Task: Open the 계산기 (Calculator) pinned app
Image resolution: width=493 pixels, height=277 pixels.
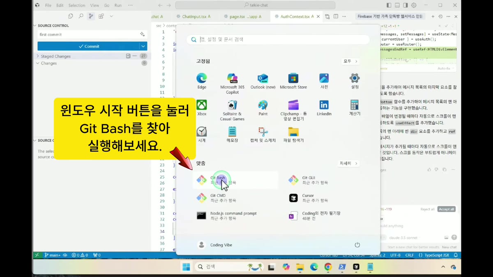Action: [x=355, y=108]
